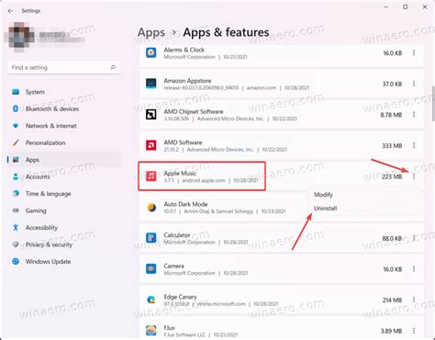Click the Gaming controller icon
435x340 pixels.
click(x=16, y=210)
